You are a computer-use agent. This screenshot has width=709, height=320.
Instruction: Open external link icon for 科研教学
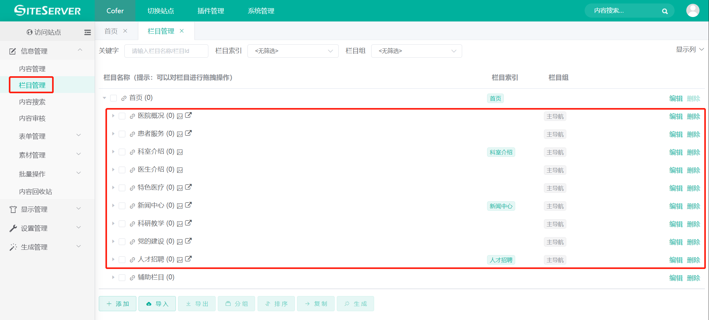(188, 223)
